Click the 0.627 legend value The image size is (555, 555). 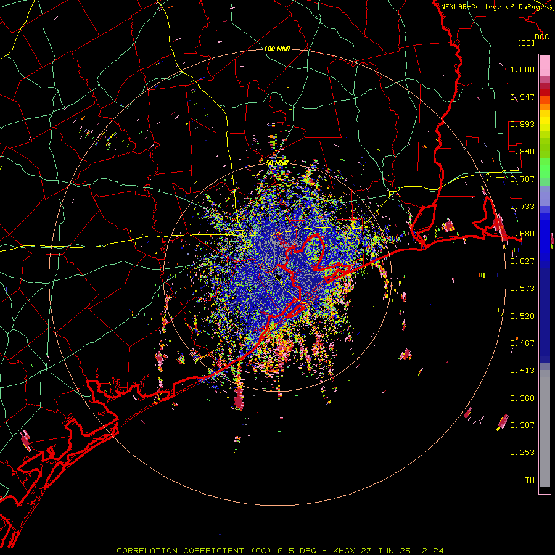click(522, 261)
